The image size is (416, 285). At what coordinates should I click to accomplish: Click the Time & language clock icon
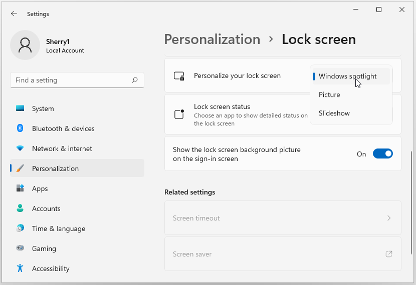(20, 228)
